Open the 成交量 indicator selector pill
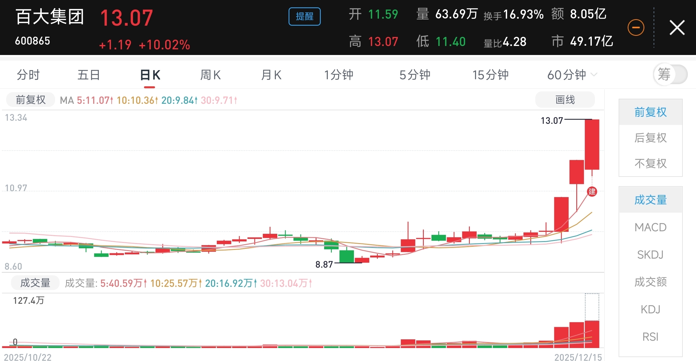The height and width of the screenshot is (361, 696). coord(35,283)
